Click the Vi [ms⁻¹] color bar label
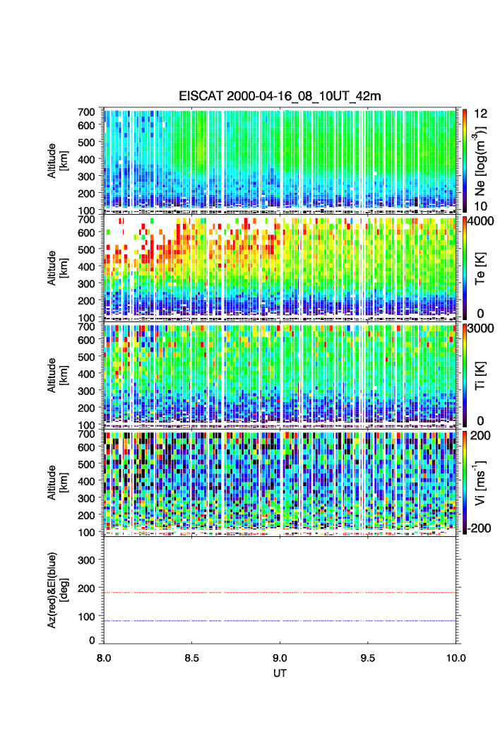 pyautogui.click(x=483, y=481)
